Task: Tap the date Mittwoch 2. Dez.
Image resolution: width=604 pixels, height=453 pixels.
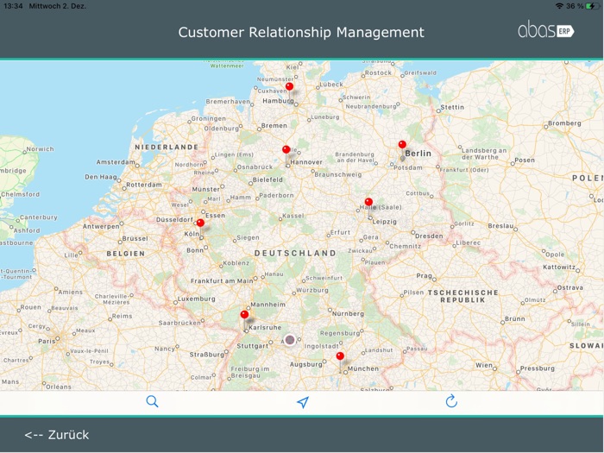Action: (x=58, y=6)
